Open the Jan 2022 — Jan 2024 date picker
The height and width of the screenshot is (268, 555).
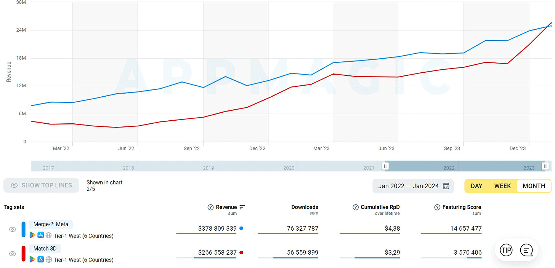tap(413, 186)
